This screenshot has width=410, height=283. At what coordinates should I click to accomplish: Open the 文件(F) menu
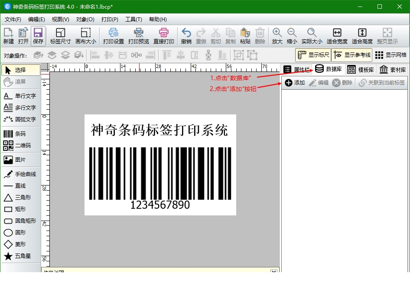(x=13, y=20)
